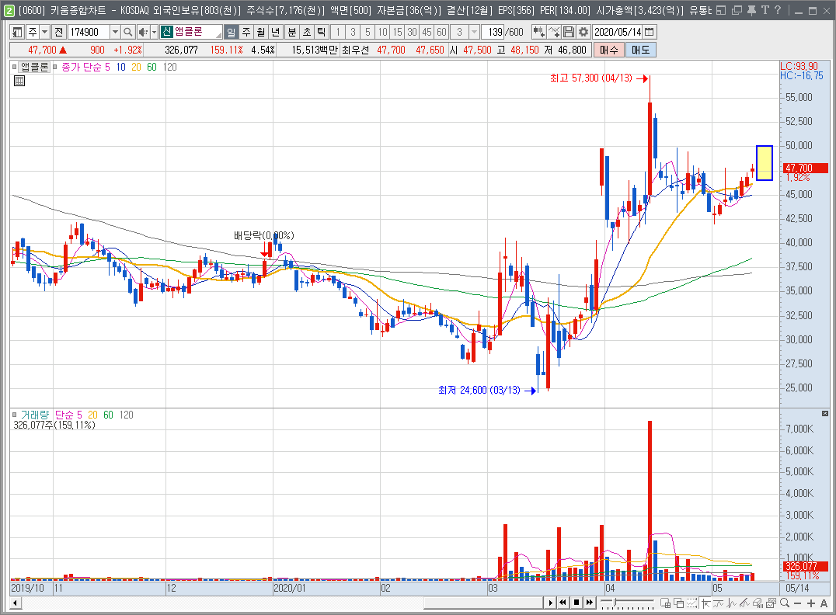Zoom out chart with minus icon
836x615 pixels.
(798, 603)
